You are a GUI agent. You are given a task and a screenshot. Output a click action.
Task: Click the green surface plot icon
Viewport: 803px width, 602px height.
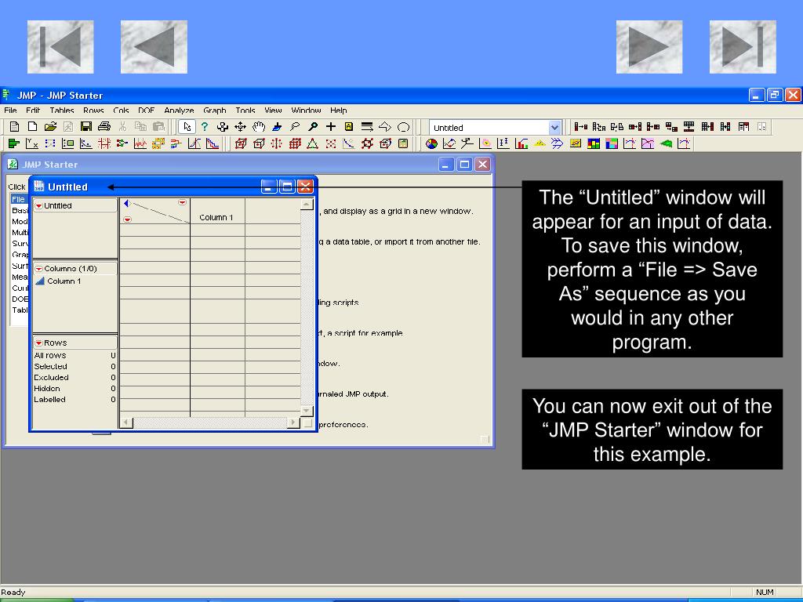click(x=666, y=144)
